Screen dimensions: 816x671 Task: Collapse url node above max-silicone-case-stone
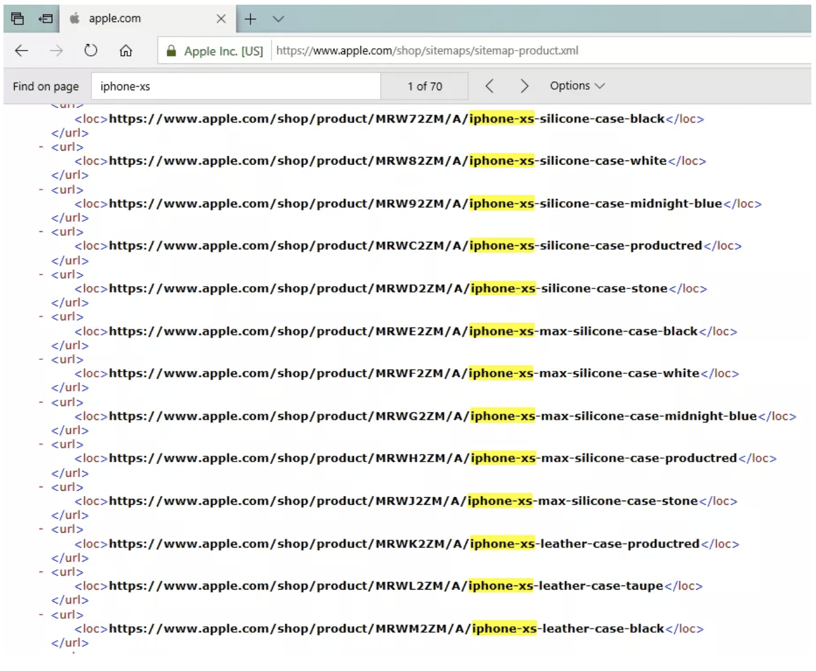point(41,487)
